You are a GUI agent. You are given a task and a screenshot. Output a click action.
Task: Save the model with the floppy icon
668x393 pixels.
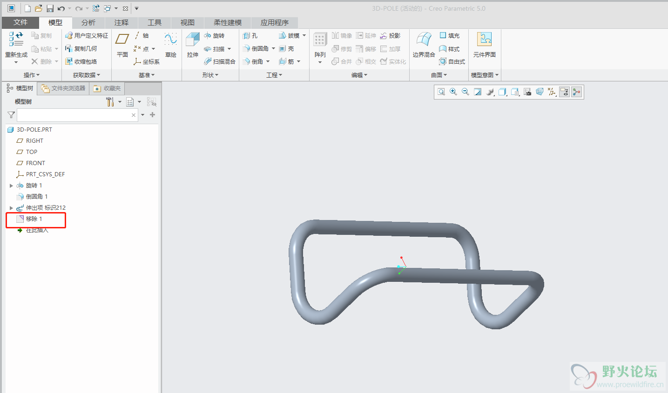[x=50, y=8]
